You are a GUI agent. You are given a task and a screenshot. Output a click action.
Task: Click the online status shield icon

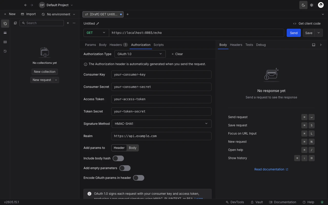coord(322,202)
